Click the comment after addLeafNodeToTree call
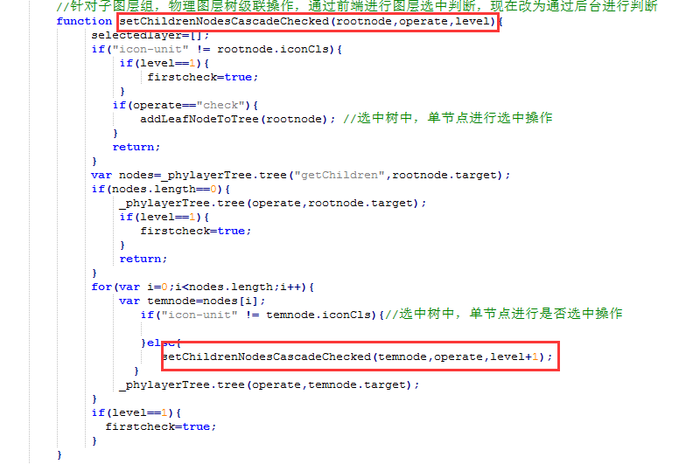Screen dimensions: 686x464 click(448, 118)
